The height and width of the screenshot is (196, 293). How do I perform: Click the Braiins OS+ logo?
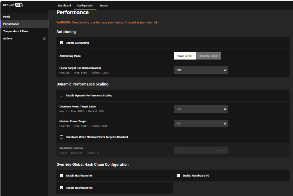(13, 5)
